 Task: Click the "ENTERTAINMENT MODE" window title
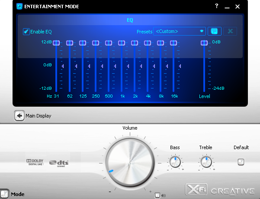(51, 7)
